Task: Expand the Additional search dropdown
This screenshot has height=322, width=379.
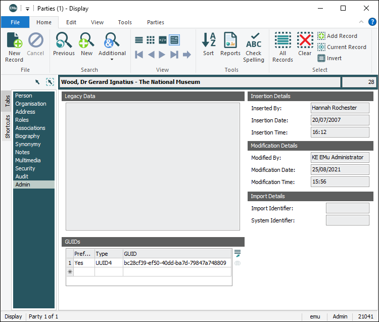Action: click(x=112, y=59)
